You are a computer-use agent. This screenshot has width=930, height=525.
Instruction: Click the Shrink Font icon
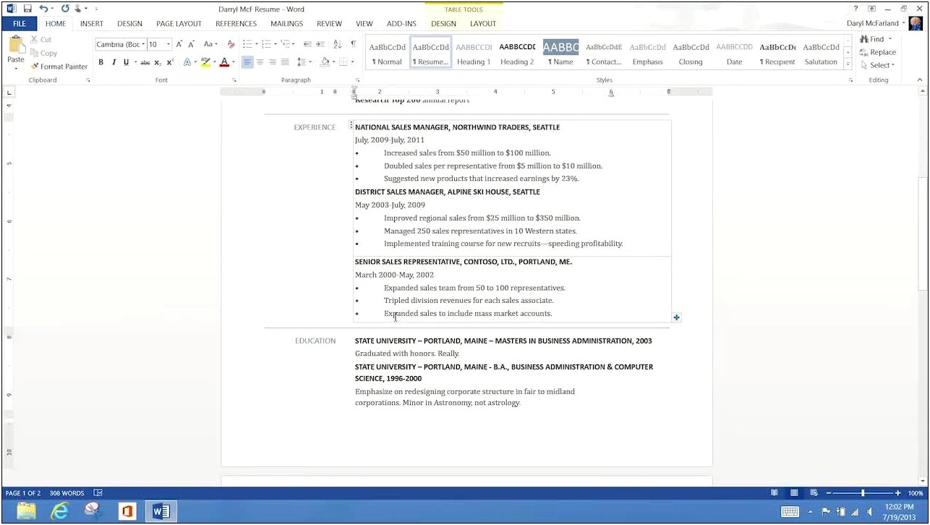click(x=192, y=44)
